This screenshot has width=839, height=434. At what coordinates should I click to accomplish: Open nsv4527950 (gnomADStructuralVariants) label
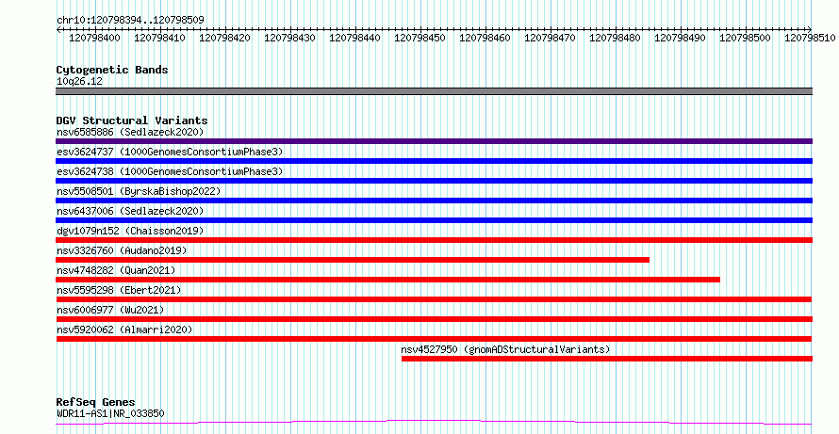pyautogui.click(x=505, y=349)
